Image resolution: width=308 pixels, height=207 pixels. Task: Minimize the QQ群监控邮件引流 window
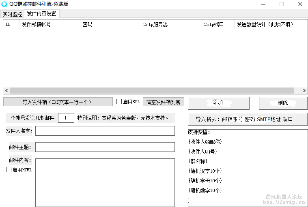263,4
